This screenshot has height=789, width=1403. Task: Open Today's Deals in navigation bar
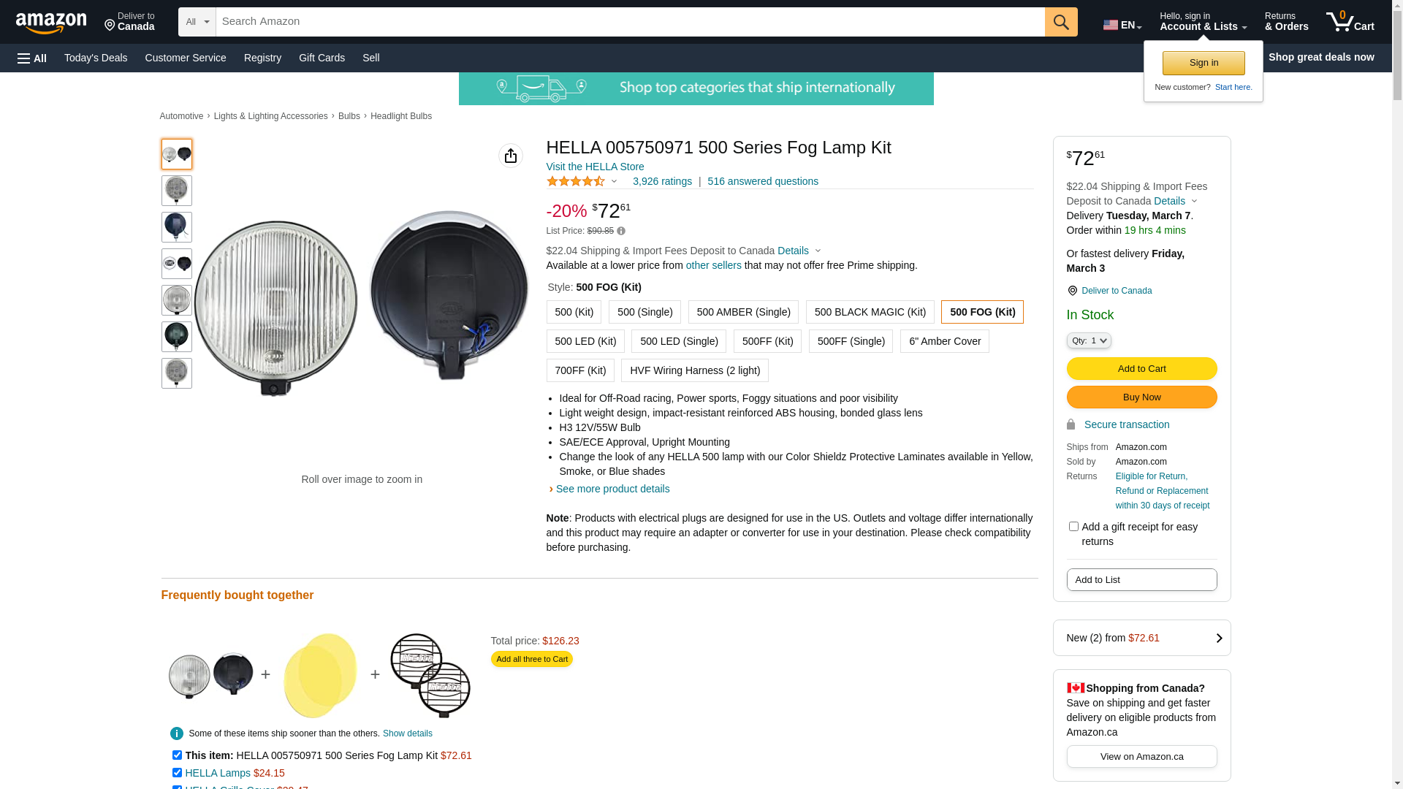click(96, 58)
